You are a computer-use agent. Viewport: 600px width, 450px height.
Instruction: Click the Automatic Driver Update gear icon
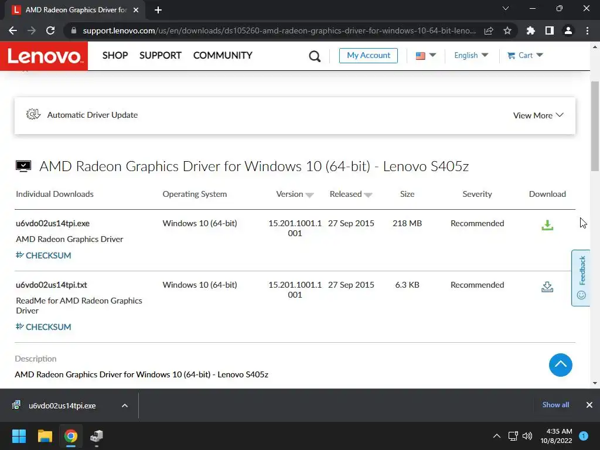[33, 114]
